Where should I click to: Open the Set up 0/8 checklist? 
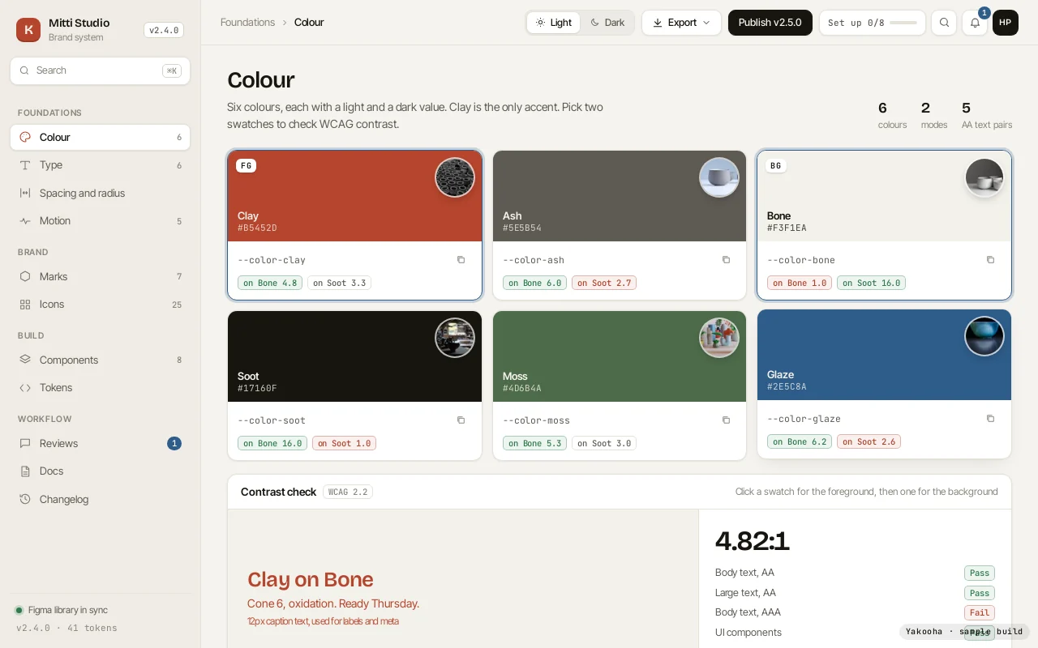click(872, 23)
